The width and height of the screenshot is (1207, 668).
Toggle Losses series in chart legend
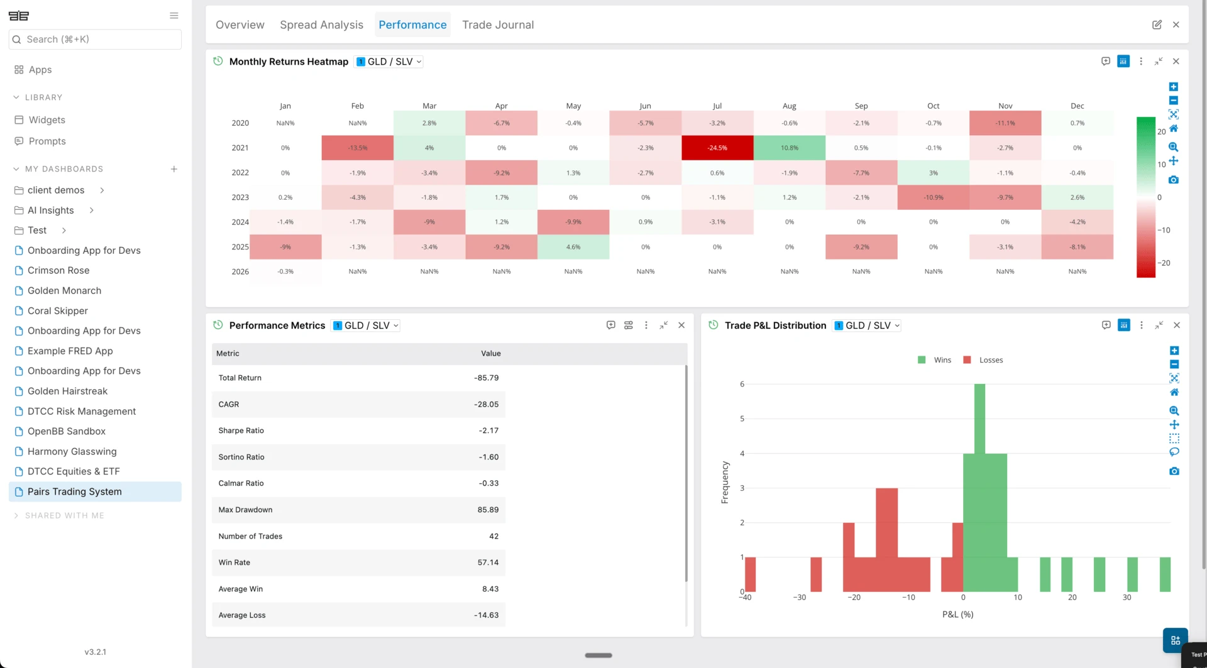point(983,360)
